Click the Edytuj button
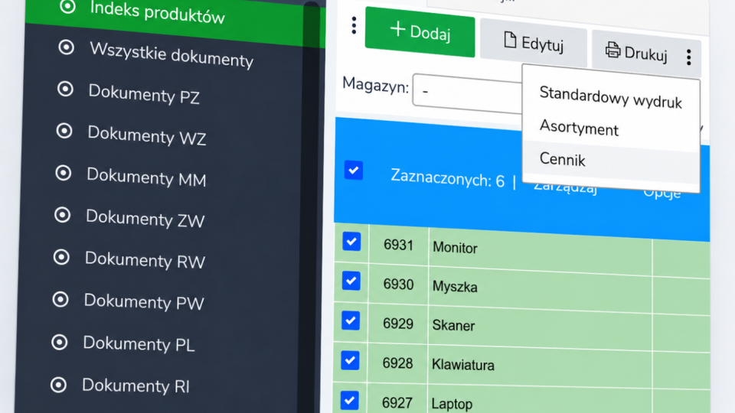Screen dimensions: 735x413 (534, 44)
